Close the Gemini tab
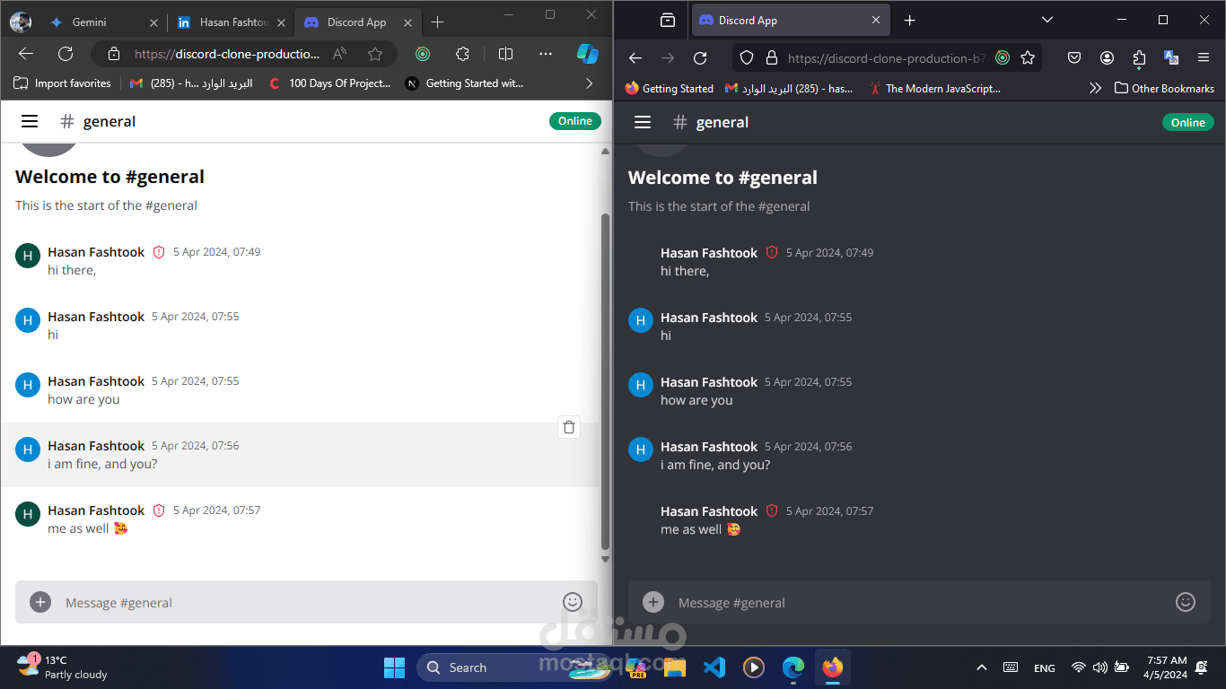The height and width of the screenshot is (689, 1226). 153,22
